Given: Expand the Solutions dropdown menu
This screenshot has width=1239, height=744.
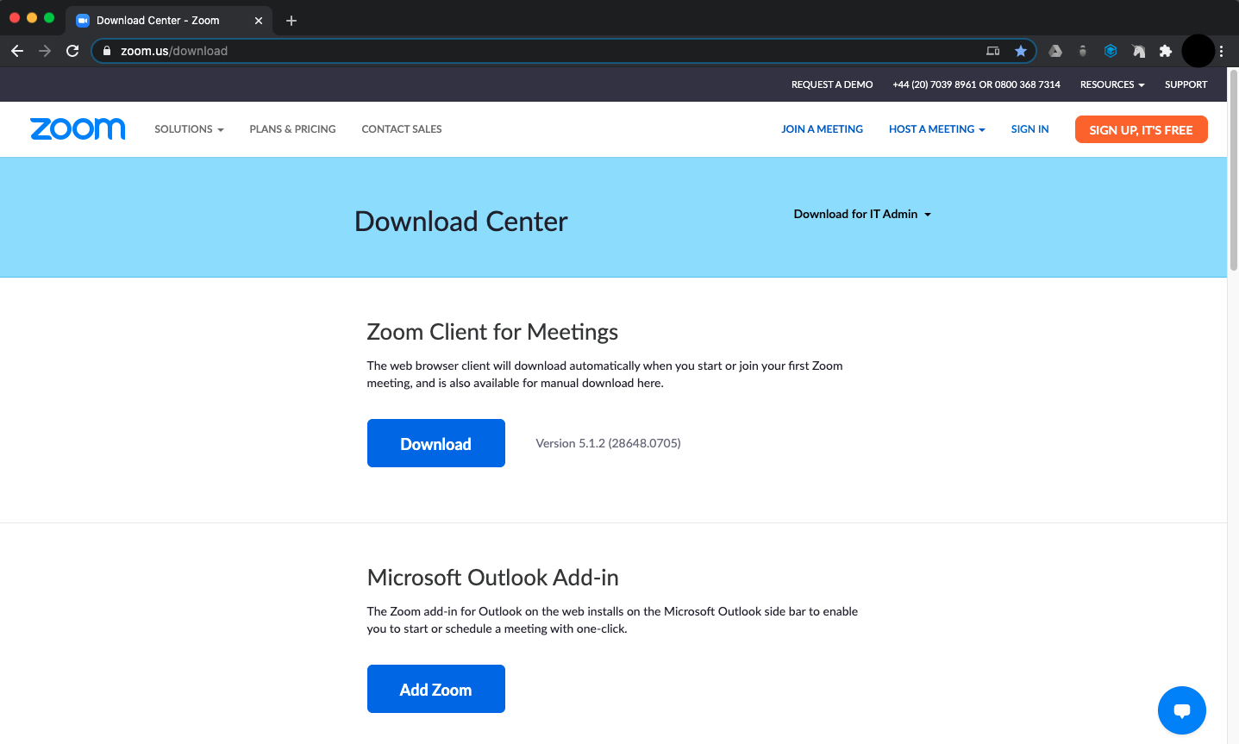Looking at the screenshot, I should [x=189, y=129].
